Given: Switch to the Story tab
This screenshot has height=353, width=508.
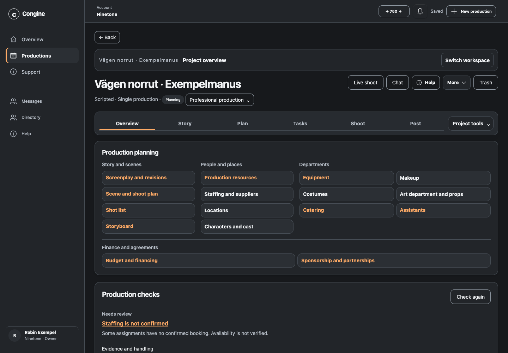Looking at the screenshot, I should tap(185, 124).
